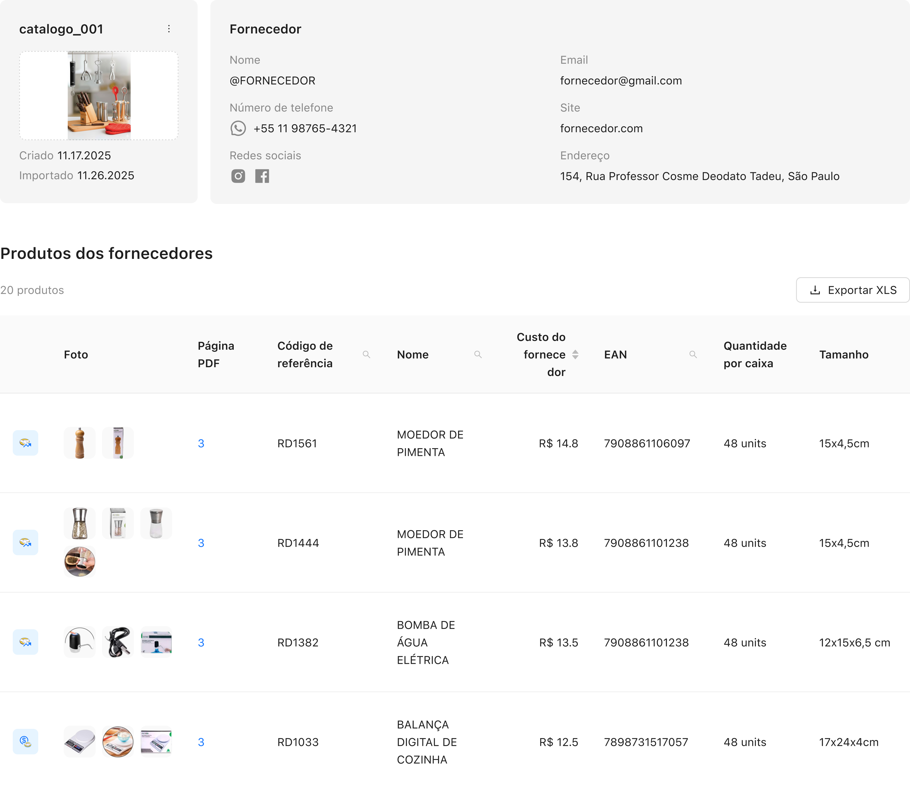Open the wooden pepper grinder first thumbnail
910x791 pixels.
tap(79, 443)
